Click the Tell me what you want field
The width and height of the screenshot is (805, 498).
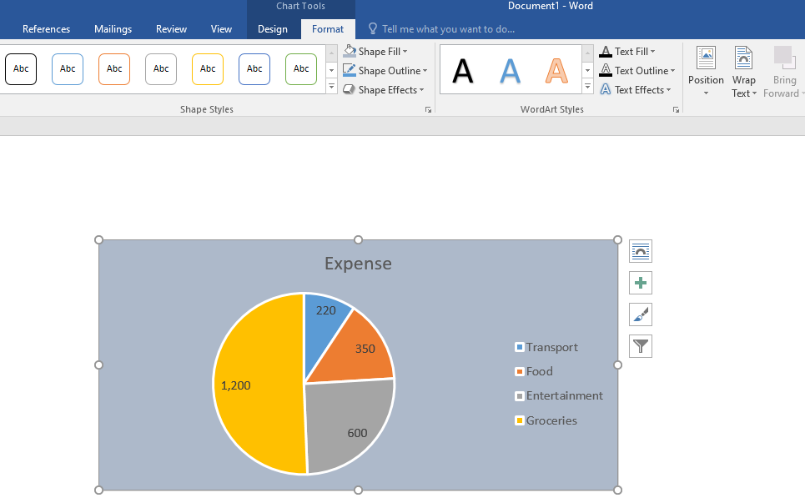(448, 29)
